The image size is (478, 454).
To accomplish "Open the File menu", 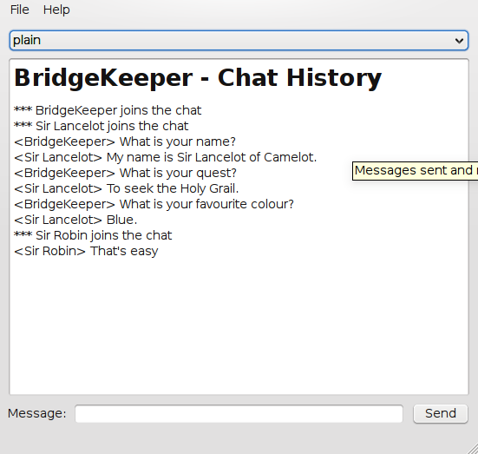I will (x=19, y=10).
